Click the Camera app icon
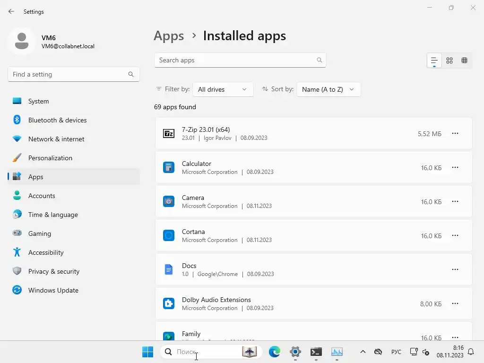Viewport: 484px width, 363px height. [169, 201]
